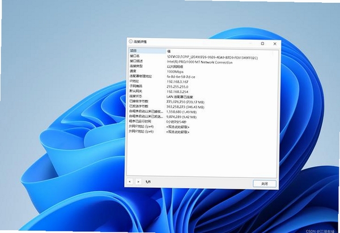Select the 775,076,250 (739.17 MB) value
The height and width of the screenshot is (233, 340).
pos(185,101)
